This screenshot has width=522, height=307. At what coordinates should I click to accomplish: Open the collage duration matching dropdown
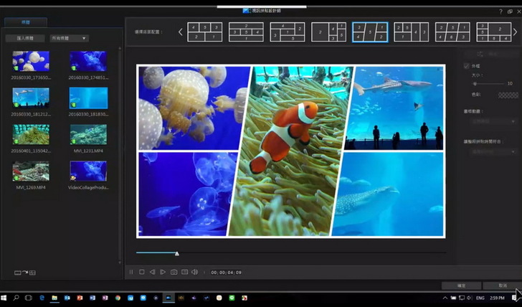(x=490, y=151)
